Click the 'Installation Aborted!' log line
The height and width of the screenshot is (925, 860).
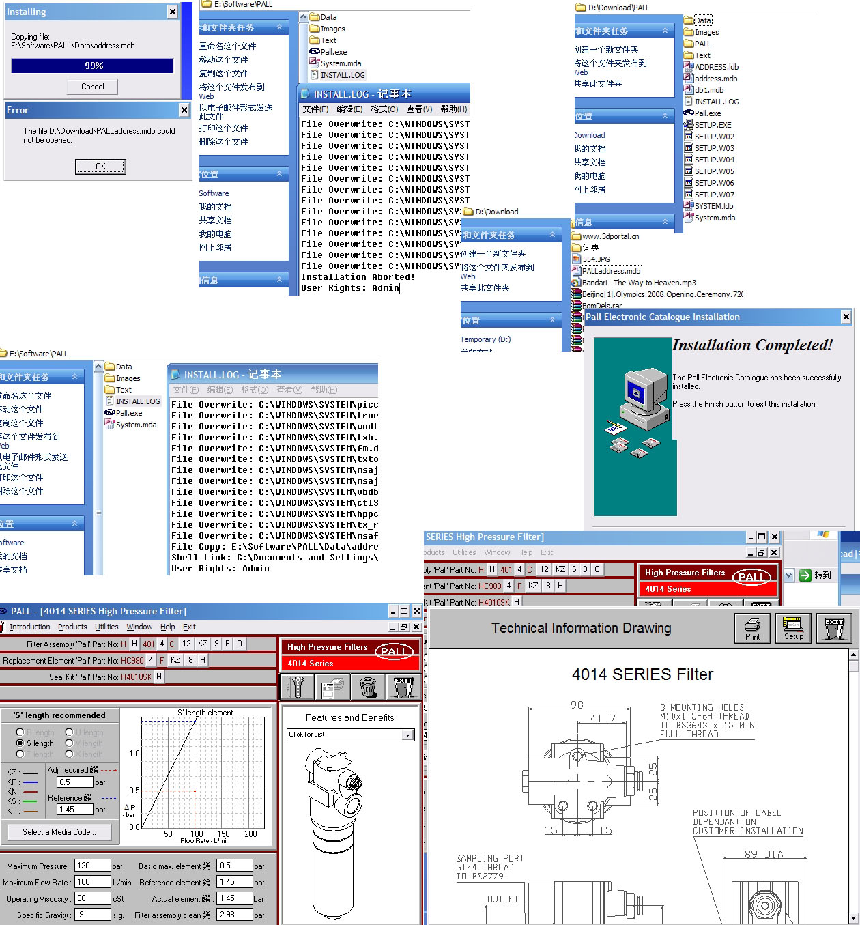(358, 277)
